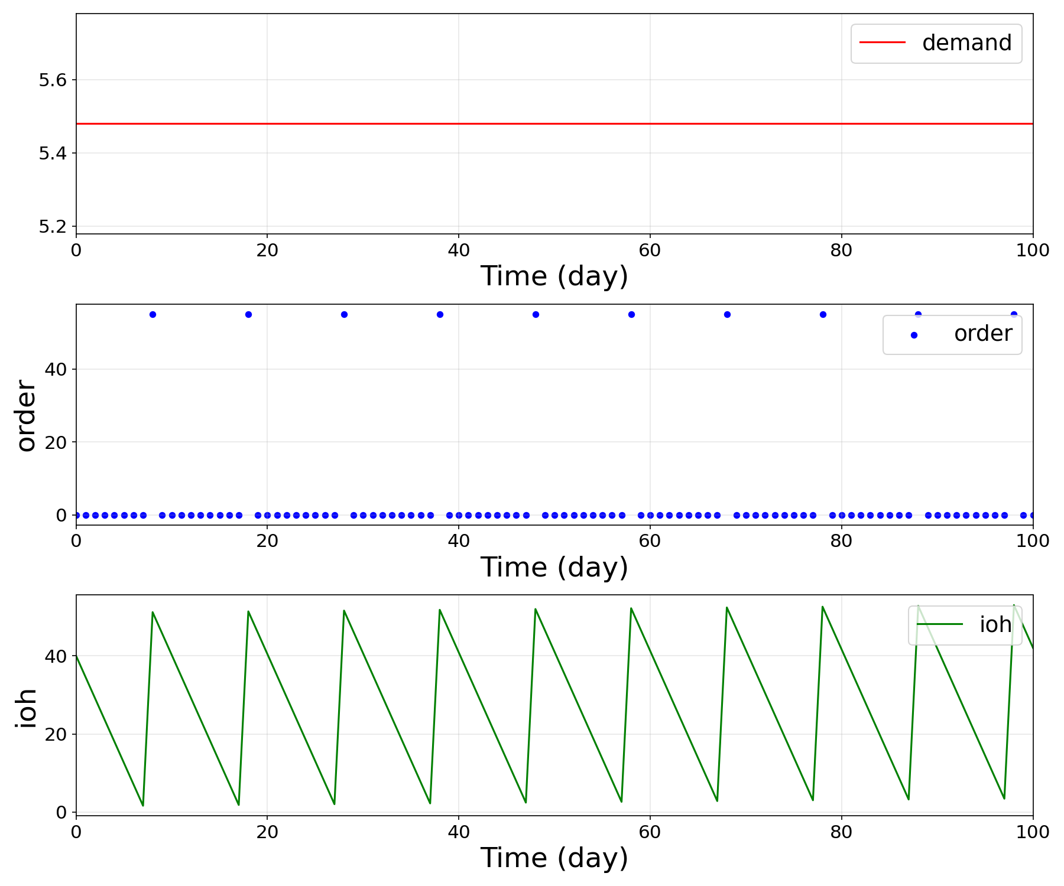
Task: Click the red demand line at day 60
Action: [x=650, y=123]
